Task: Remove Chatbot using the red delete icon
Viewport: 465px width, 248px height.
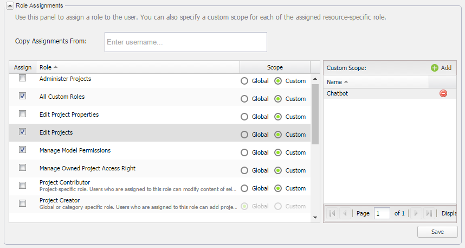Action: [443, 93]
